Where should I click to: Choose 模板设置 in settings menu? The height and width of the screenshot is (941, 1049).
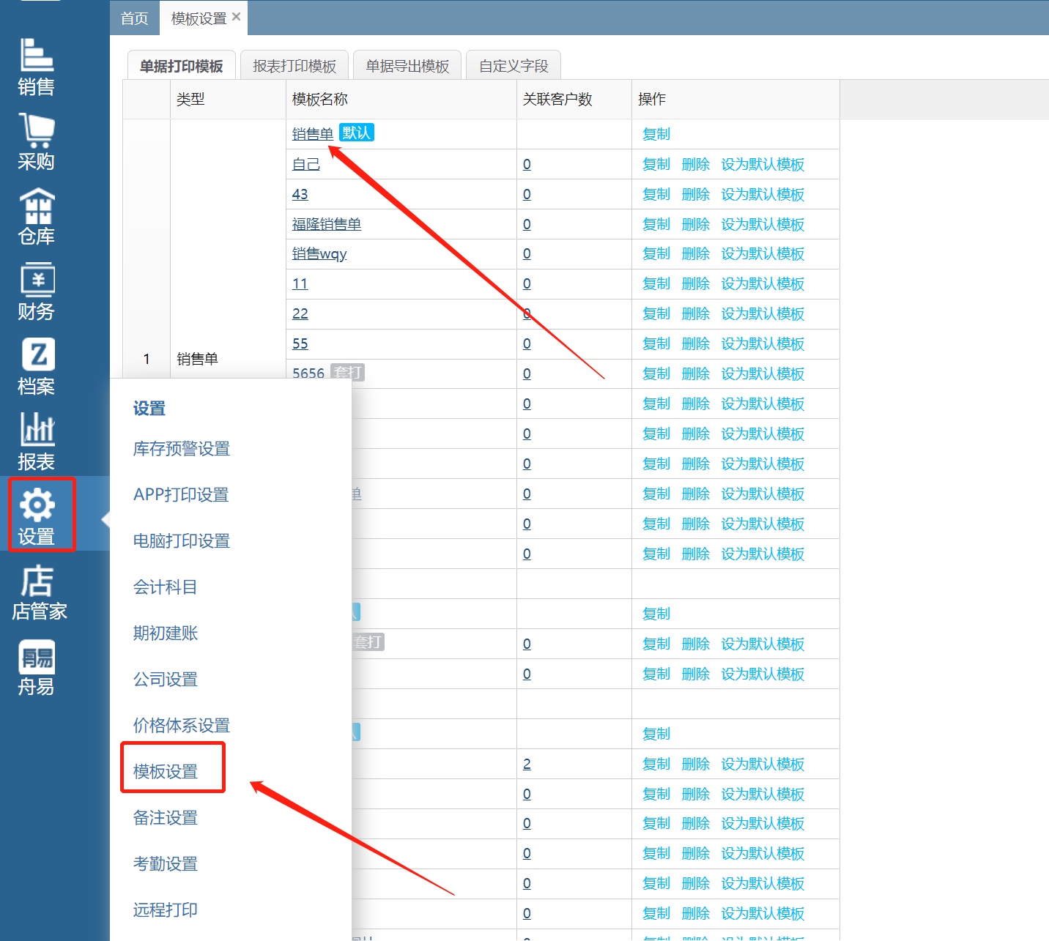click(x=165, y=772)
